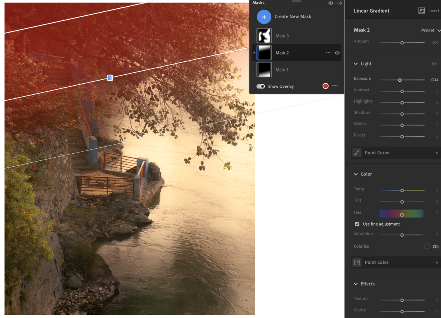Click the blue plus Create New Mask icon
The image size is (441, 318).
pyautogui.click(x=264, y=17)
